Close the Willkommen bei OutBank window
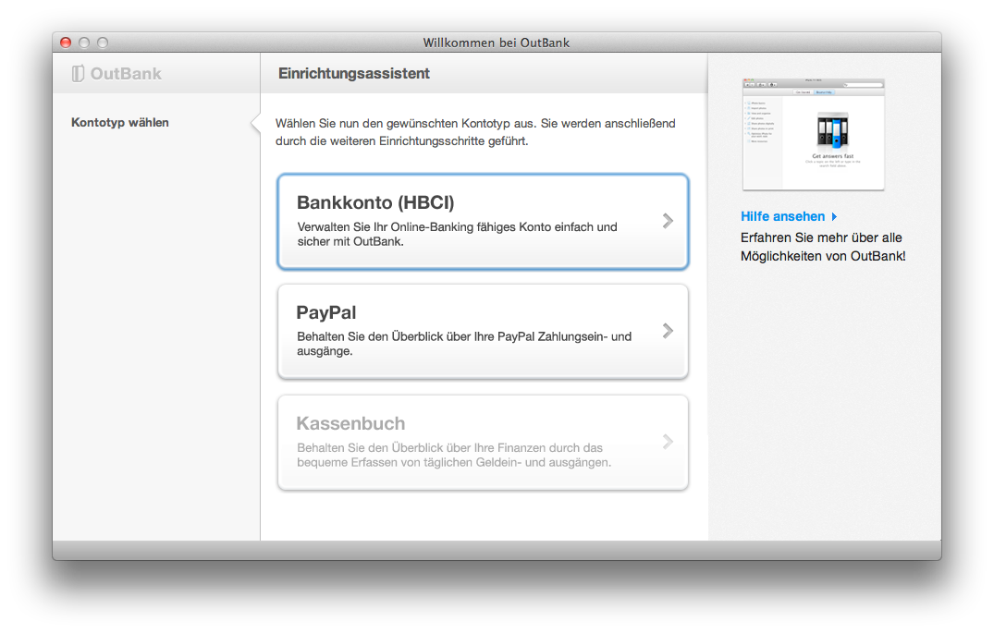Screen dimensions: 994x633 pos(66,43)
